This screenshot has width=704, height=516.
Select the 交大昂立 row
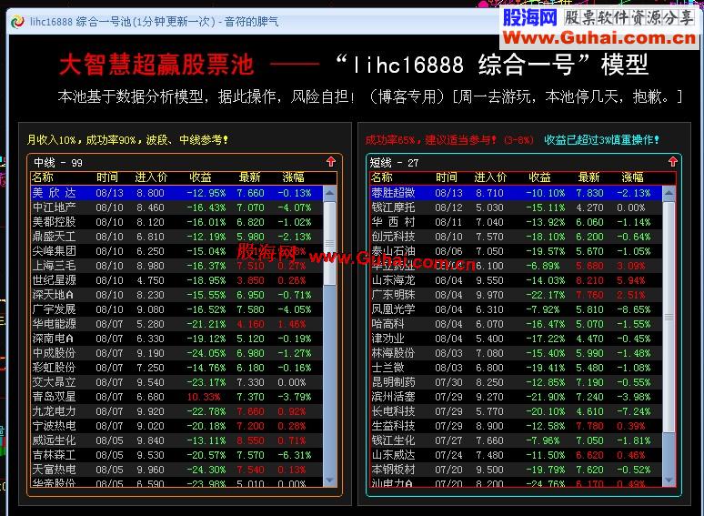[176, 382]
